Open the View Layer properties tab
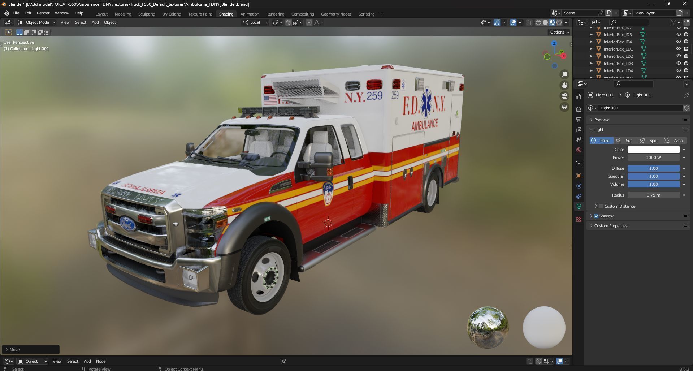The image size is (693, 371). coord(579,129)
